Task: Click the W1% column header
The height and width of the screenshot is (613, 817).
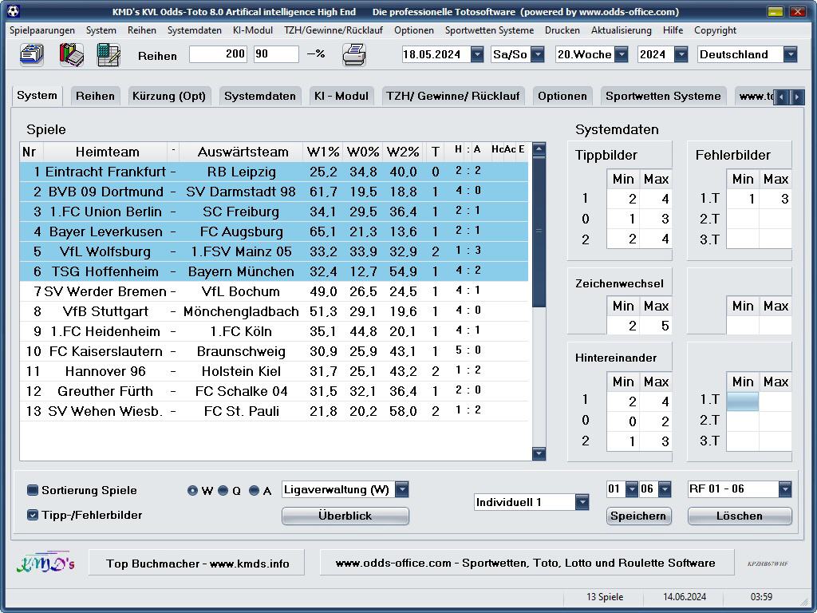Action: pos(323,152)
